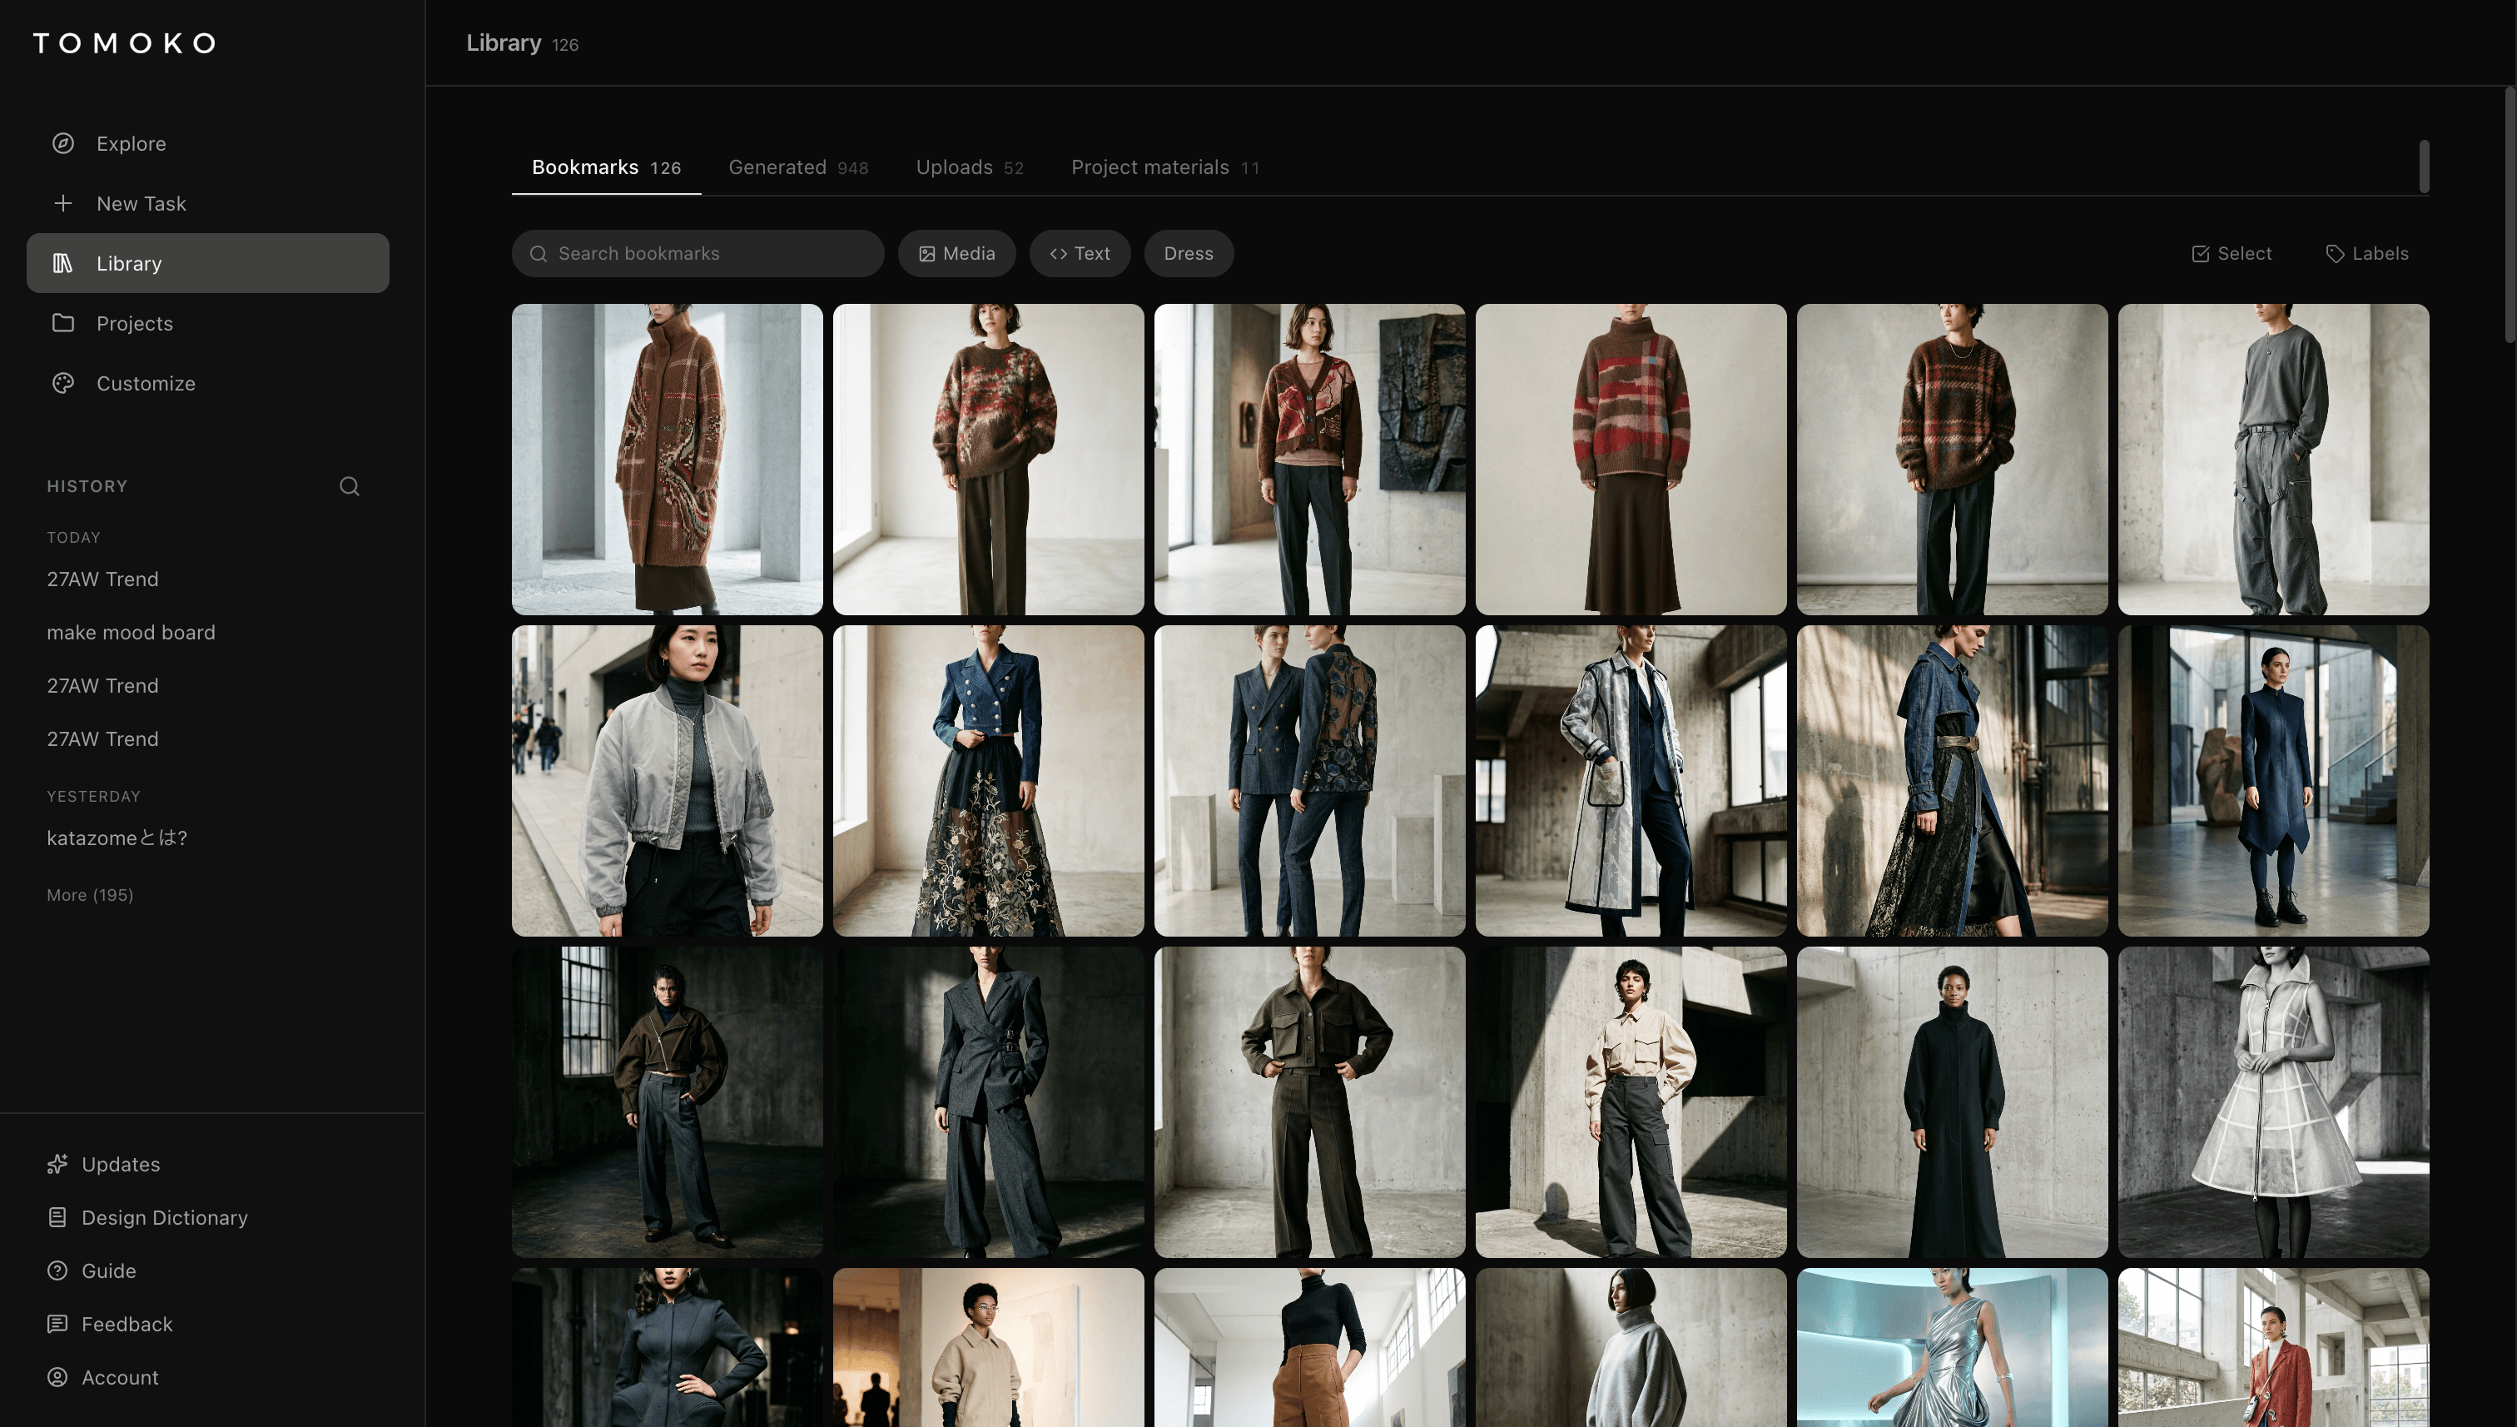Click the Customize palette icon
2517x1427 pixels.
[62, 383]
